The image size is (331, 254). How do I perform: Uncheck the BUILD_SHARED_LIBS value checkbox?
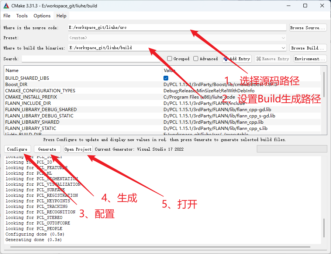coord(166,78)
